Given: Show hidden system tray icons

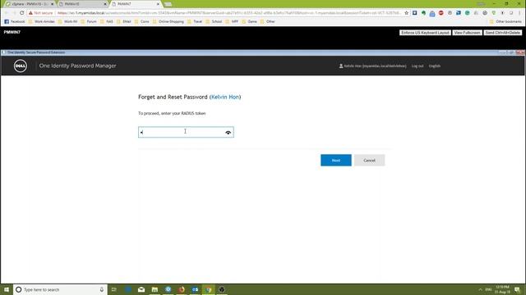Looking at the screenshot, I should click(x=480, y=289).
